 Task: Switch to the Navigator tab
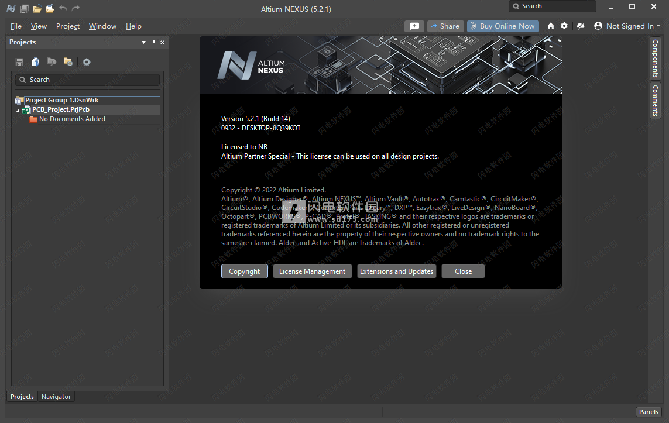[x=56, y=397]
